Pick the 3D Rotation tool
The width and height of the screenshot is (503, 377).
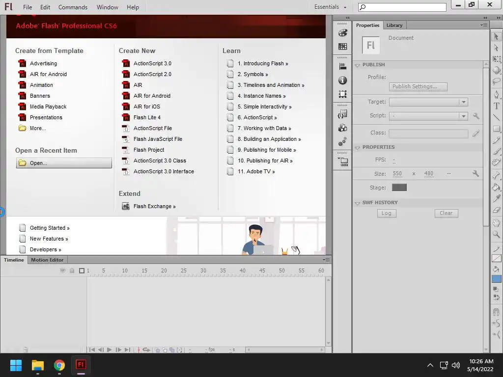coord(496,70)
